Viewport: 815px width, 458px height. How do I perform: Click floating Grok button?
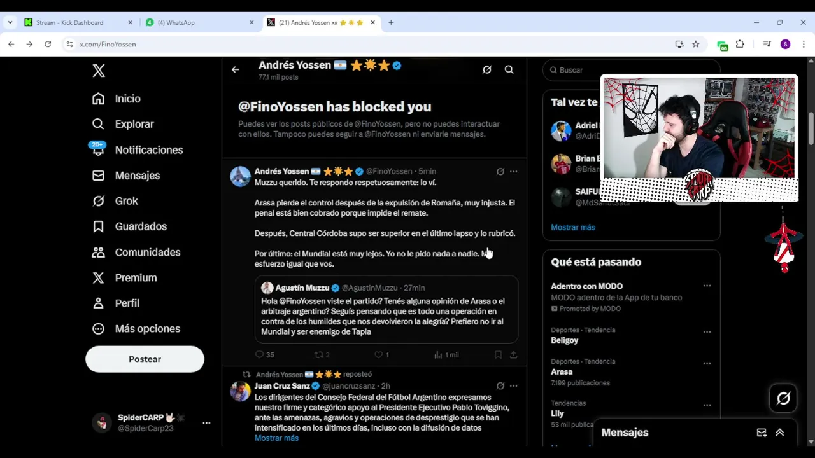(x=783, y=398)
